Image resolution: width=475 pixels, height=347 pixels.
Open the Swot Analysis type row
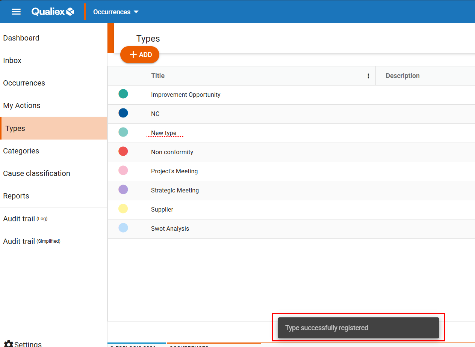click(x=170, y=229)
